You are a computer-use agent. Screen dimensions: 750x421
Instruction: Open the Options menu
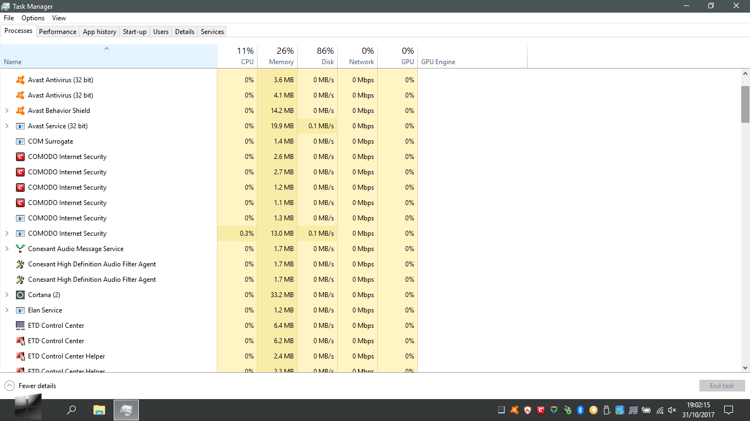pyautogui.click(x=33, y=18)
